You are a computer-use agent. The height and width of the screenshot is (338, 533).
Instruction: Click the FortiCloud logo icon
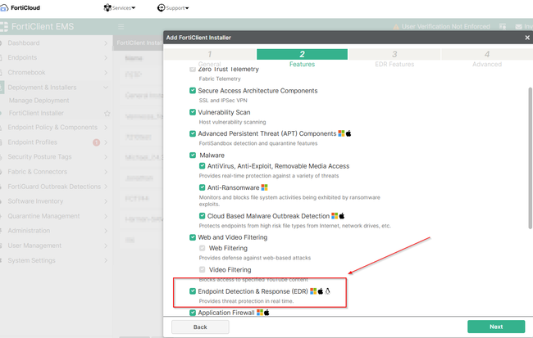[3, 8]
